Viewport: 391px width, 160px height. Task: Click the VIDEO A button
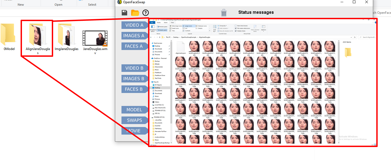[x=134, y=25]
